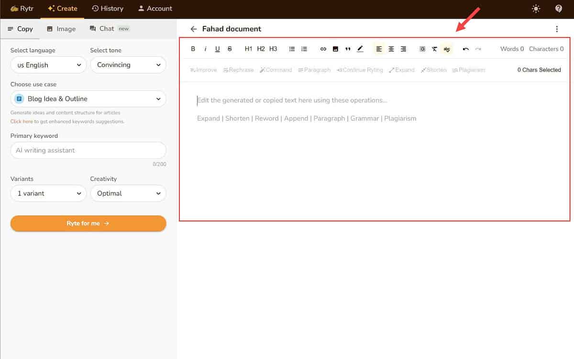Click the select all icon in toolbar

tap(422, 49)
